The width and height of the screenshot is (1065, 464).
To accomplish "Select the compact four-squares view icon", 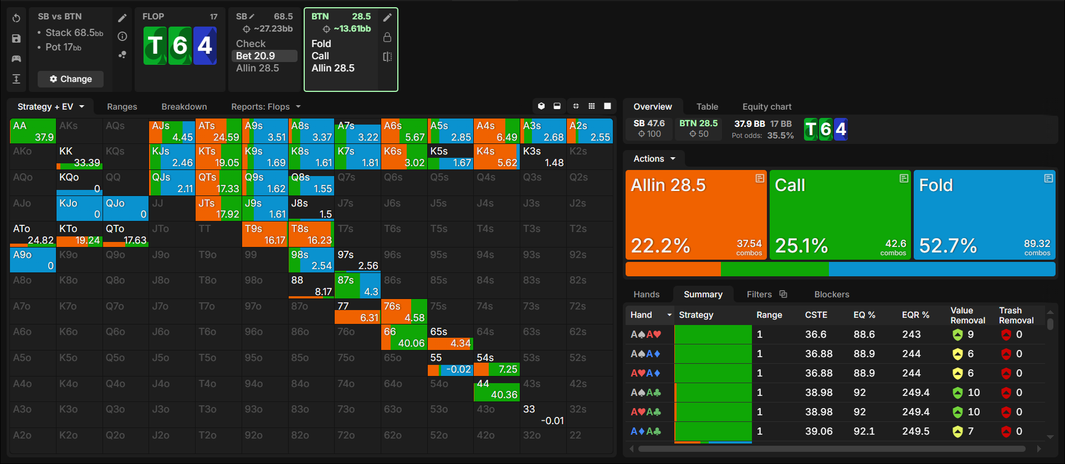I will [x=576, y=106].
